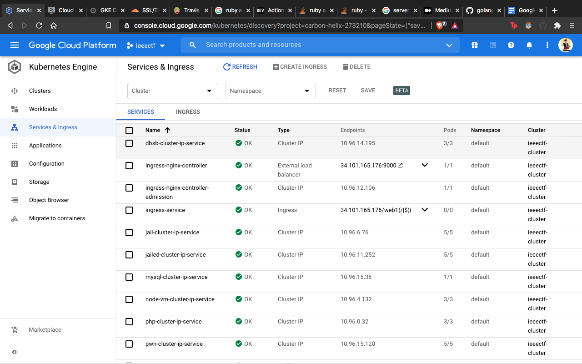
Task: Click the CREATE INGRESS button
Action: (x=300, y=66)
